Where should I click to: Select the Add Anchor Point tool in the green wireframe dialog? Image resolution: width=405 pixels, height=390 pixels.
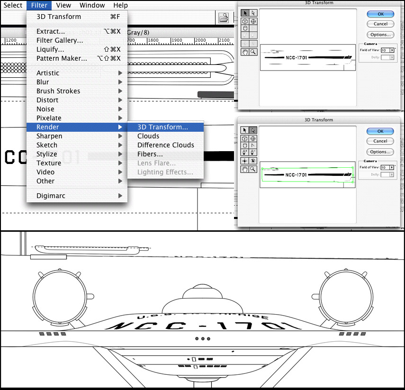pos(244,152)
